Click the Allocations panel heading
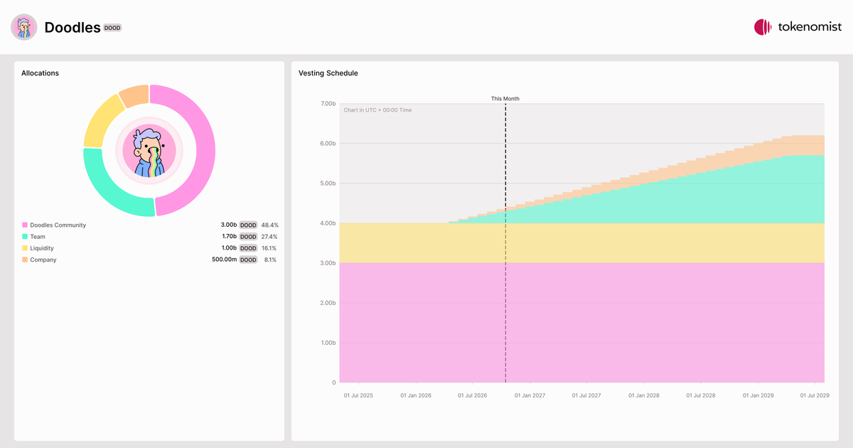The image size is (853, 448). pyautogui.click(x=40, y=73)
